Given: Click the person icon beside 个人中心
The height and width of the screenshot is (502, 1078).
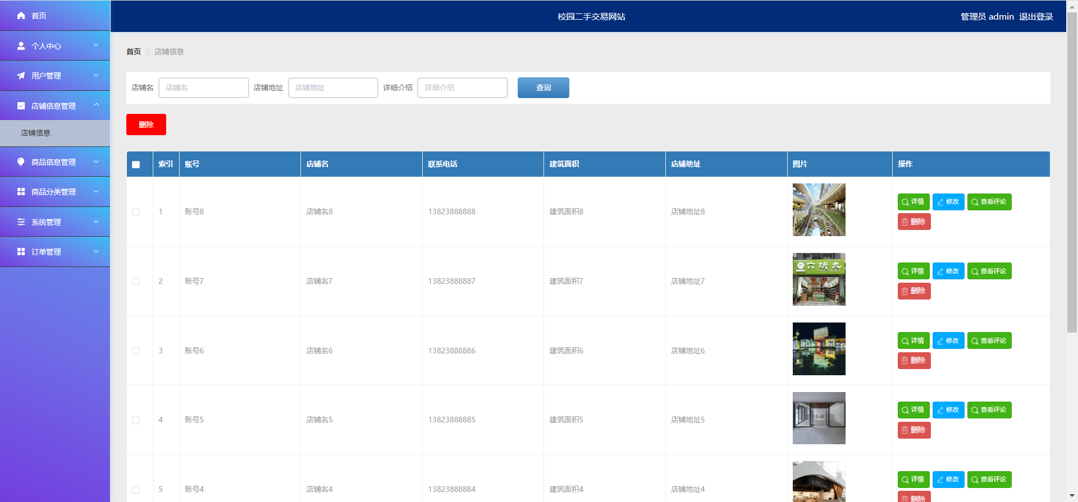Looking at the screenshot, I should (21, 46).
